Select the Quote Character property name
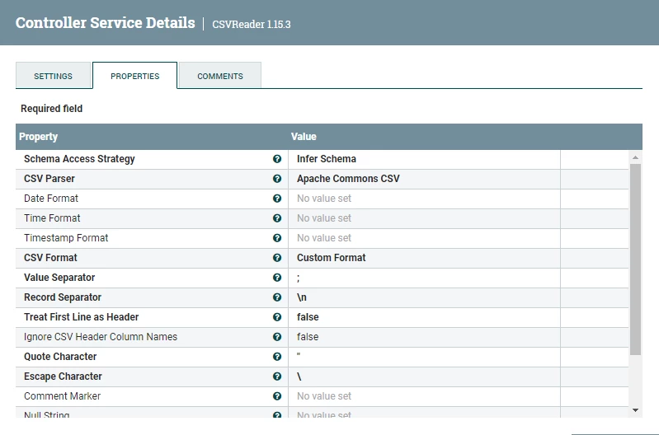This screenshot has height=435, width=659. 60,356
